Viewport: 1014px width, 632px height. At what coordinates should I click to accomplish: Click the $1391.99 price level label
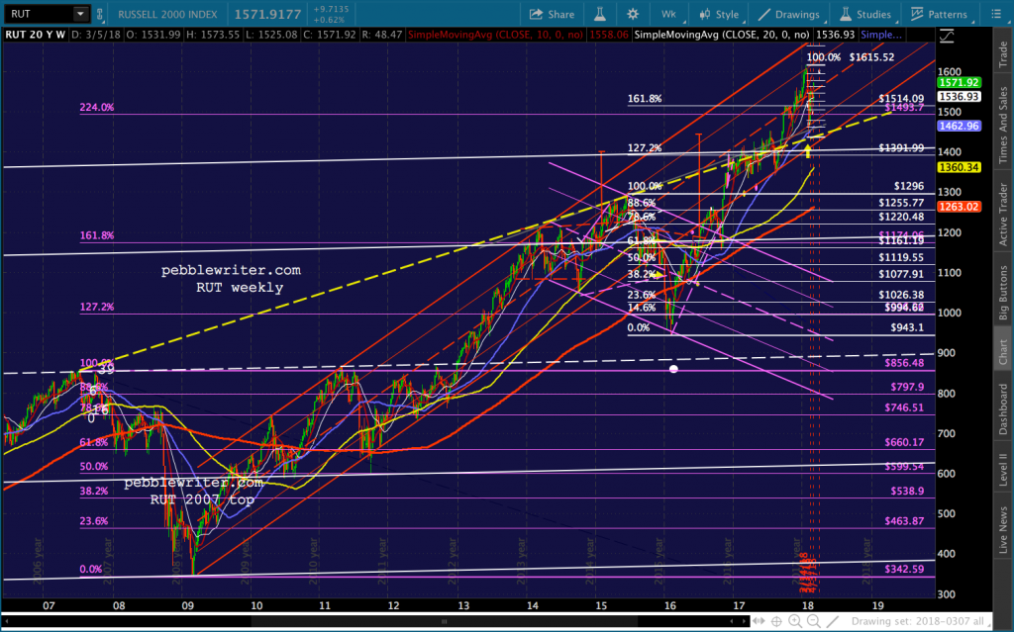[901, 148]
